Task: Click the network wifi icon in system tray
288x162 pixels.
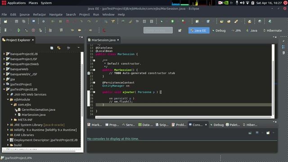Action: 247,3
